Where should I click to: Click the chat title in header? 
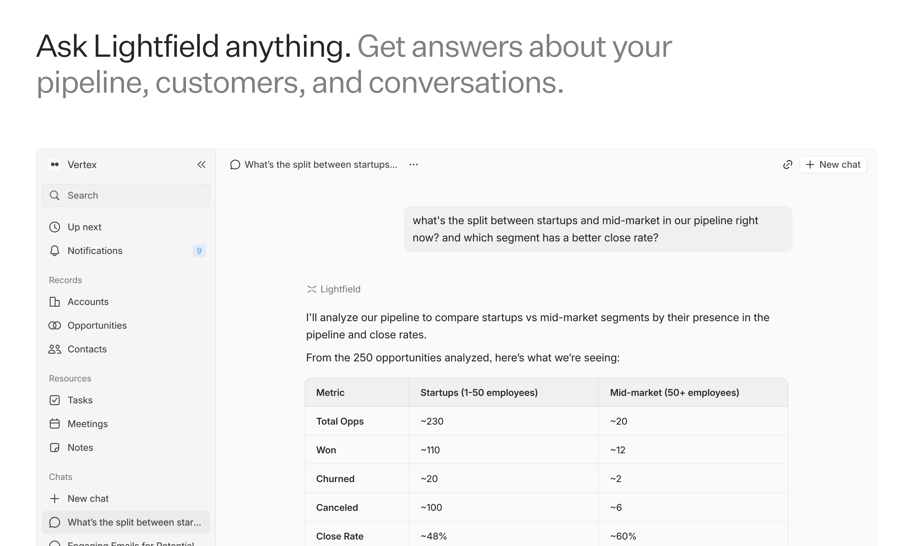(x=321, y=165)
